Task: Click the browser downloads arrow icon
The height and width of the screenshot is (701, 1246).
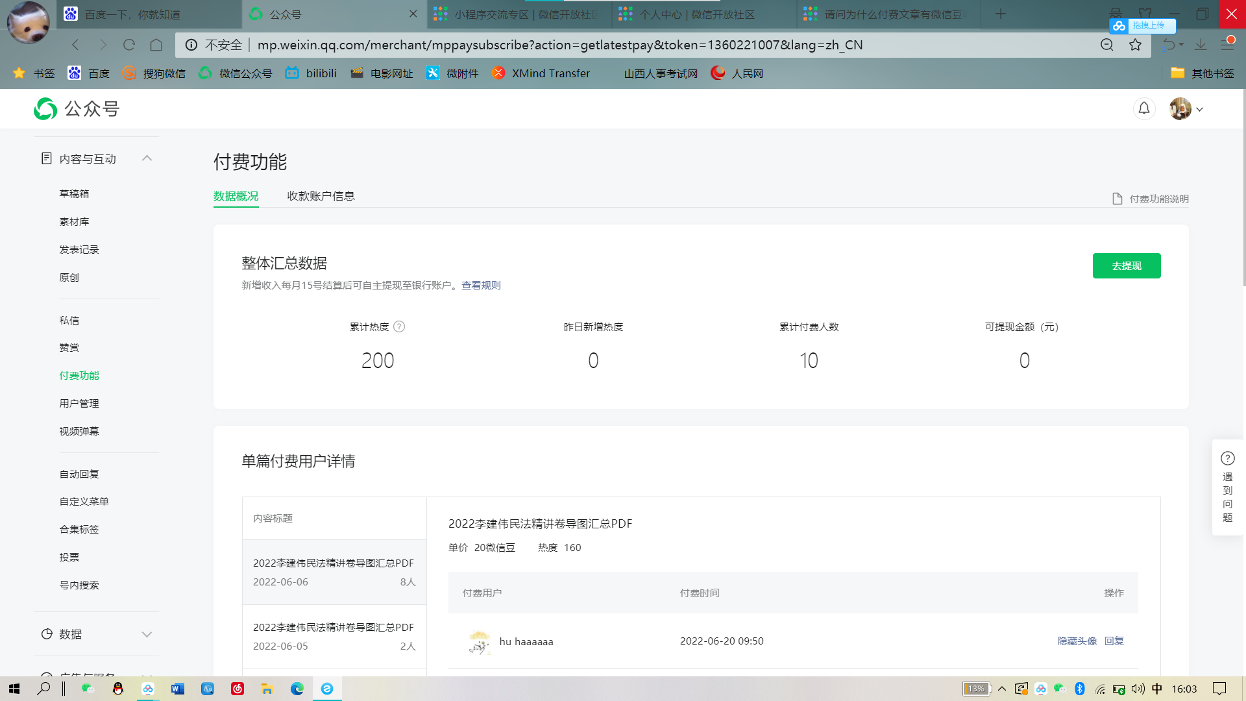Action: coord(1201,45)
